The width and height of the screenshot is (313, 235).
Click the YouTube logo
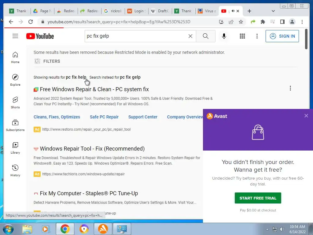[x=40, y=36]
